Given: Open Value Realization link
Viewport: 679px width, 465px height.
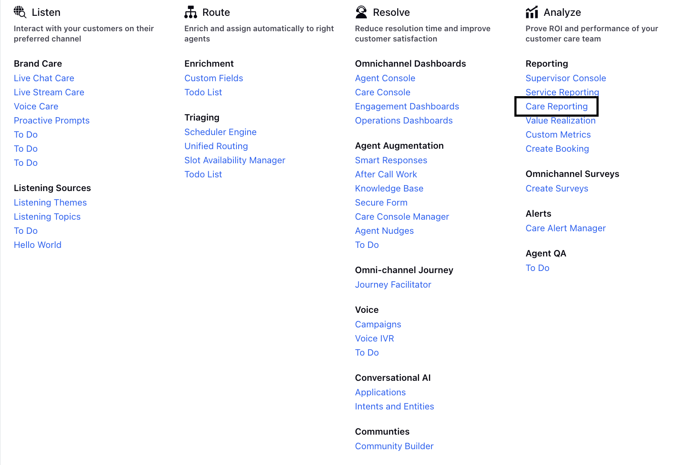Looking at the screenshot, I should 561,121.
